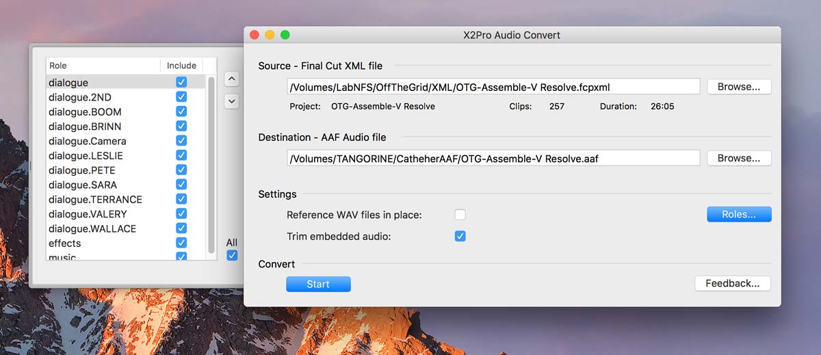Move selected role up with arrow button
821x355 pixels.
pos(232,79)
